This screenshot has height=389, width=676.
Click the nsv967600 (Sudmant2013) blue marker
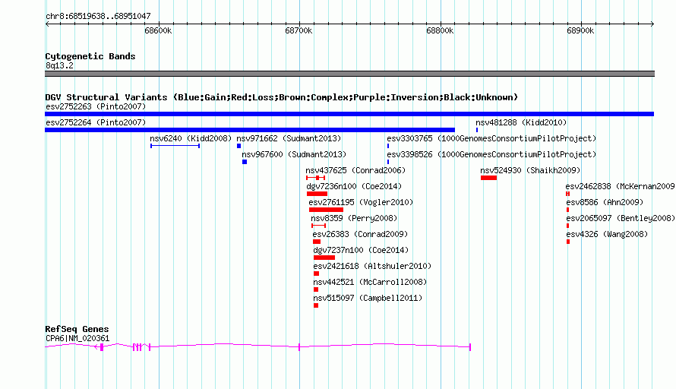[x=245, y=162]
